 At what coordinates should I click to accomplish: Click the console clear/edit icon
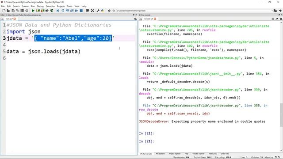pos(277,19)
